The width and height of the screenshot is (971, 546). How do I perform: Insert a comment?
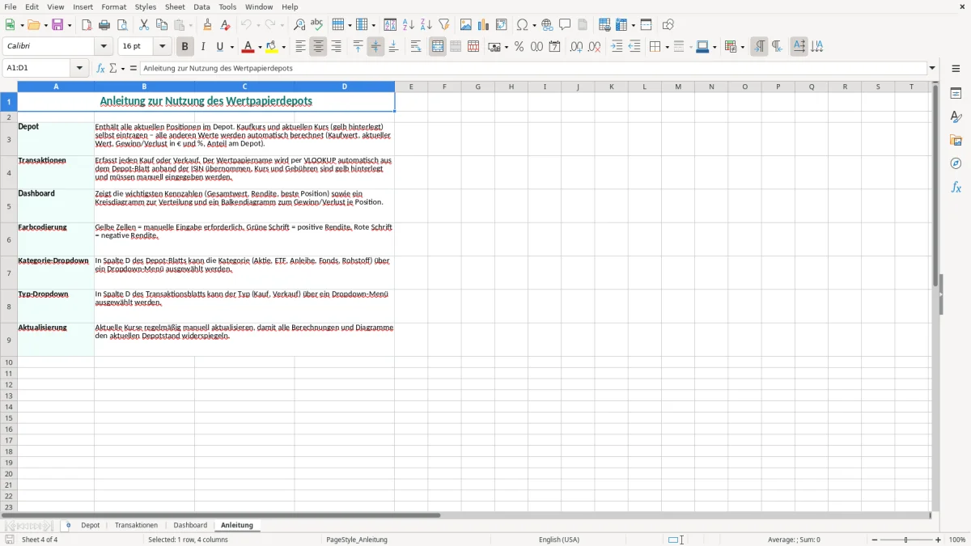coord(565,25)
